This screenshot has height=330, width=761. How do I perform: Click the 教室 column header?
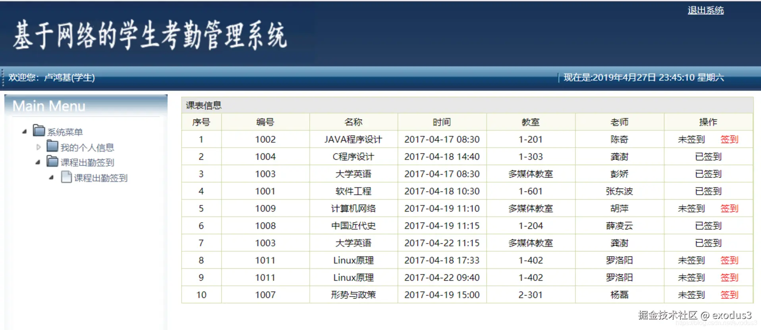coord(531,122)
